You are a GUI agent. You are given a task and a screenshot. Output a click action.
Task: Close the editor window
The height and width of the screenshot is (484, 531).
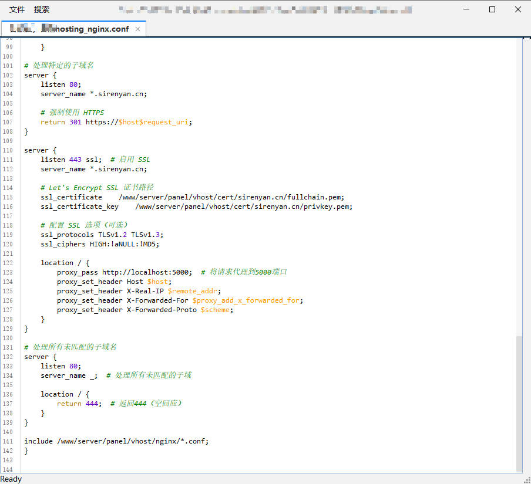point(518,9)
